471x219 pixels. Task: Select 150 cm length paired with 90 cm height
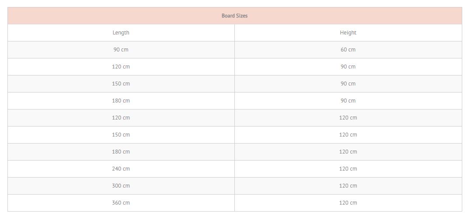coord(121,84)
